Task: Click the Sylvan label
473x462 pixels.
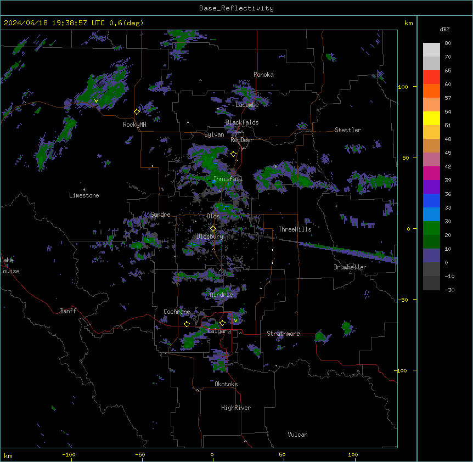Action: (x=214, y=134)
